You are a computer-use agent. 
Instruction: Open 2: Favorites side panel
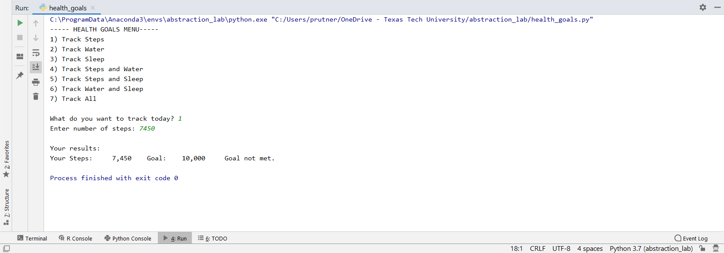6,159
